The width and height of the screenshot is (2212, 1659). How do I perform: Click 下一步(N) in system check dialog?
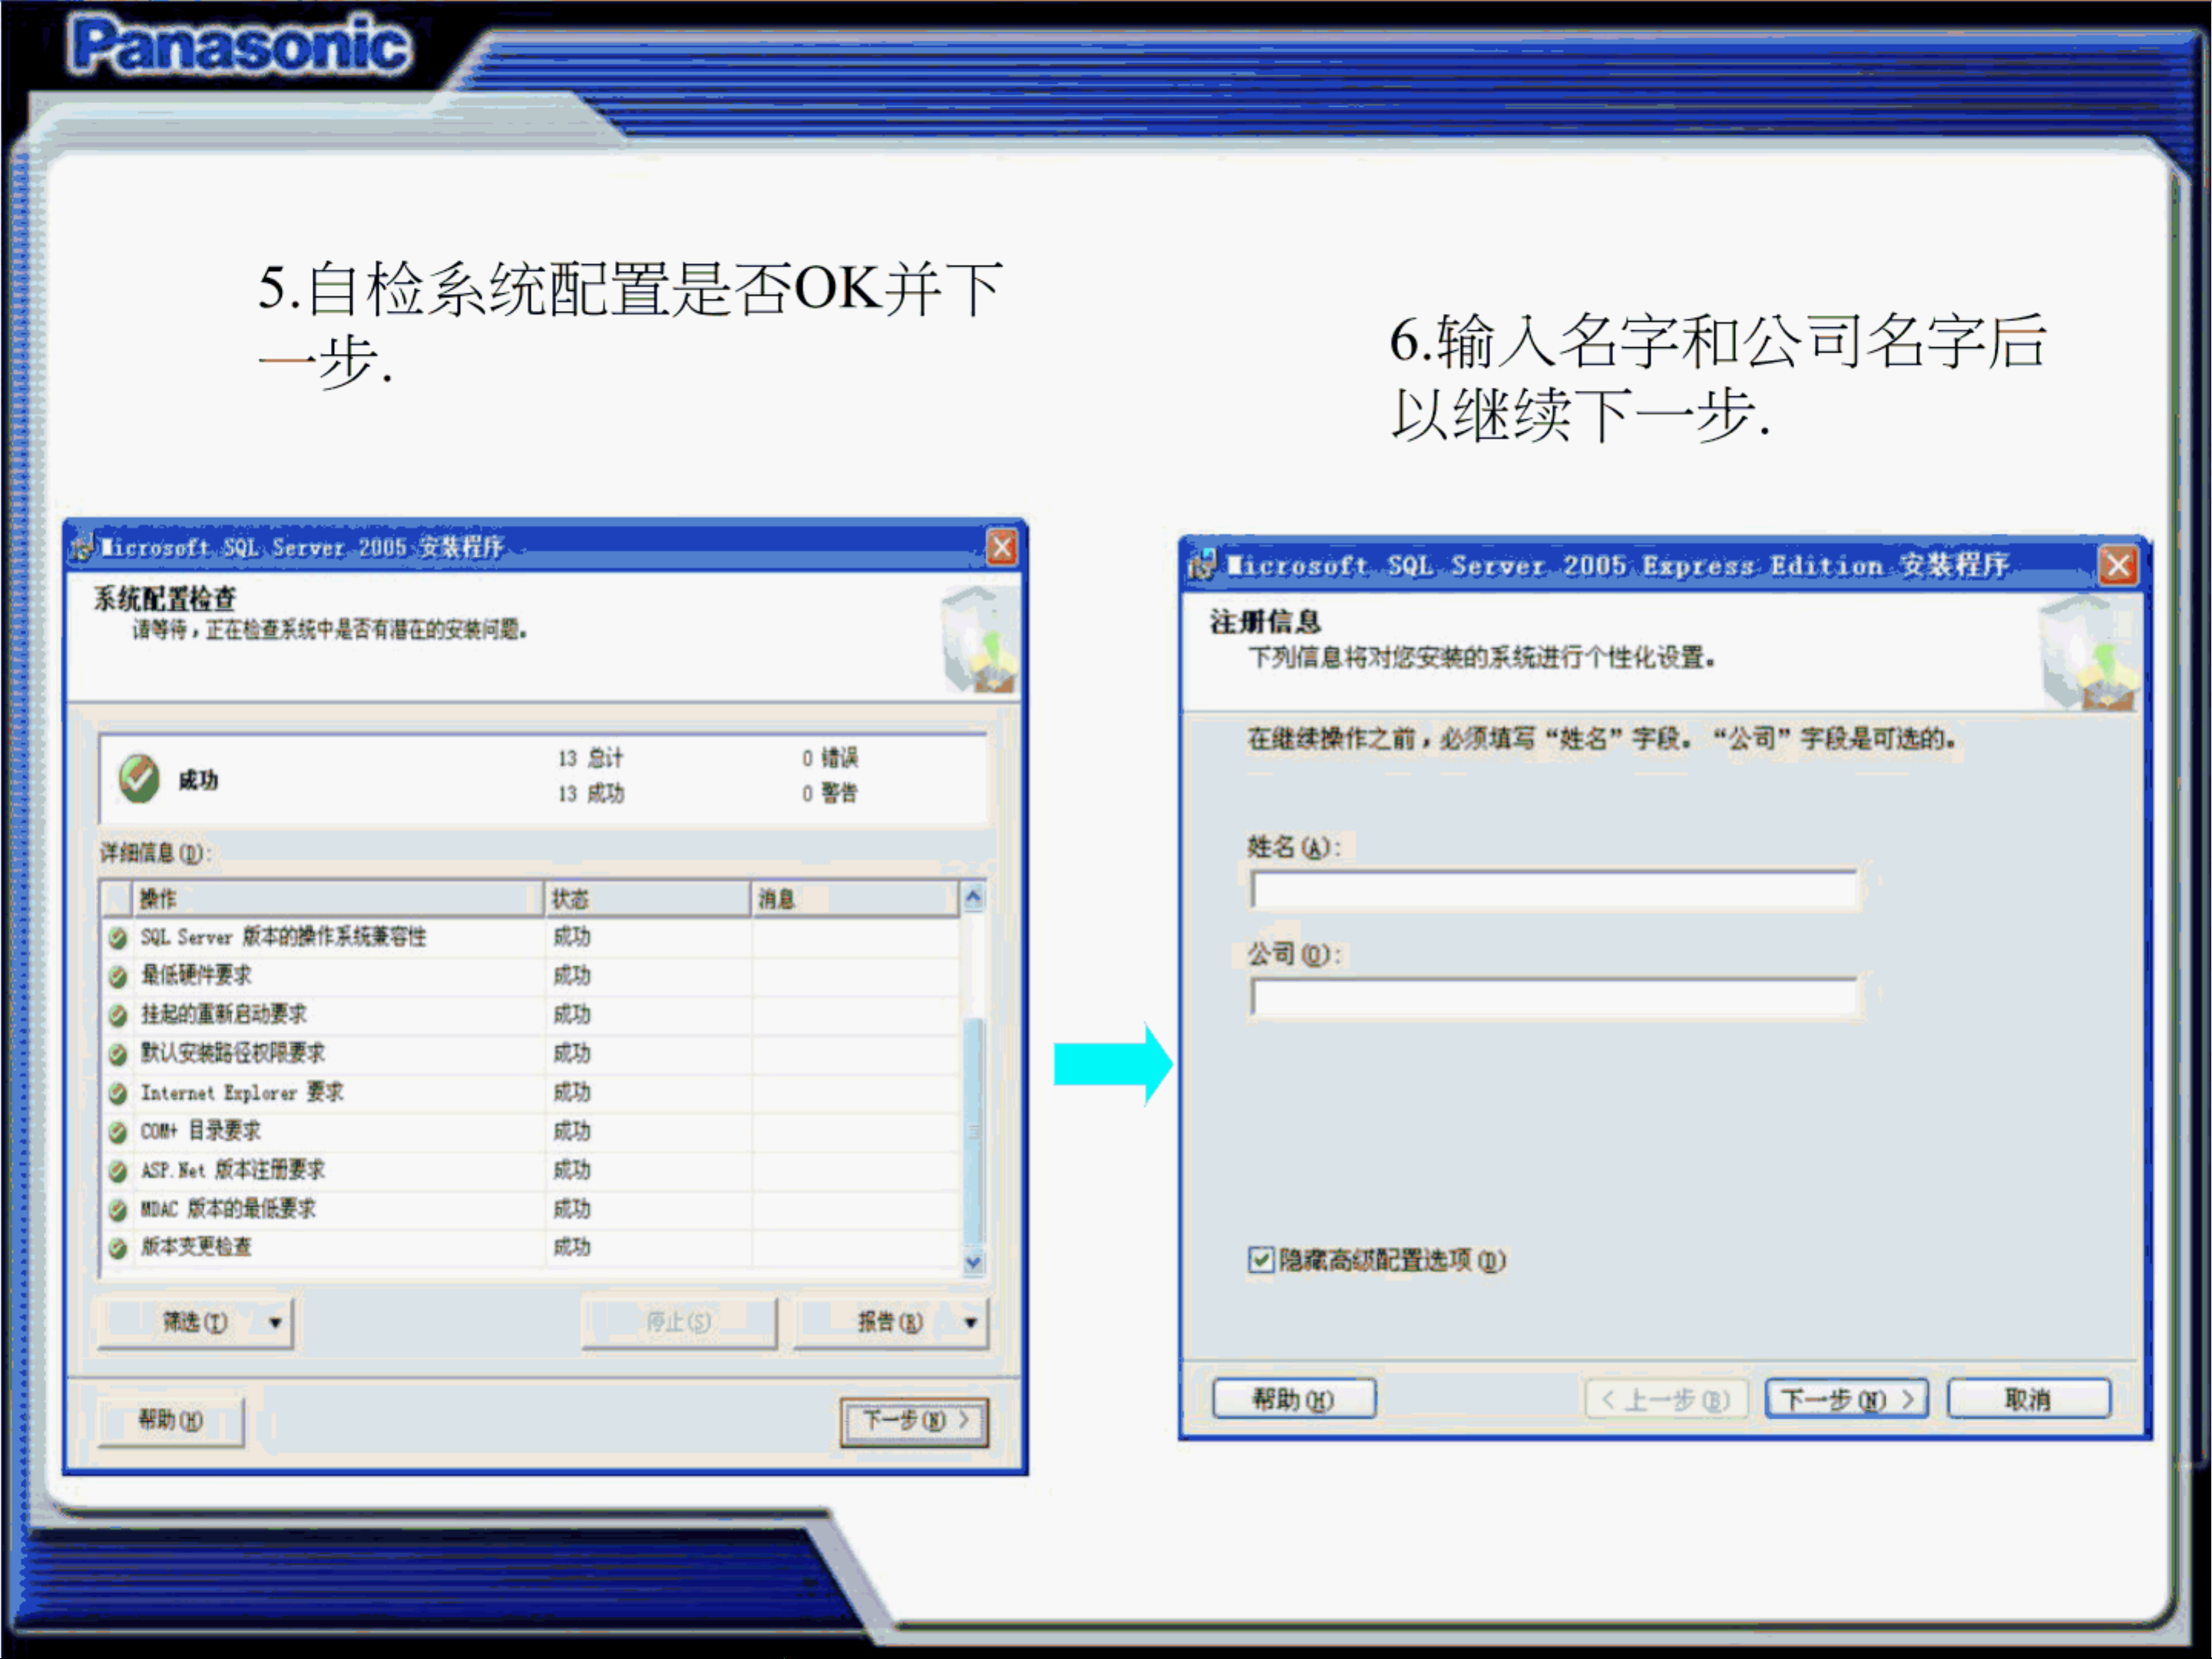[914, 1421]
